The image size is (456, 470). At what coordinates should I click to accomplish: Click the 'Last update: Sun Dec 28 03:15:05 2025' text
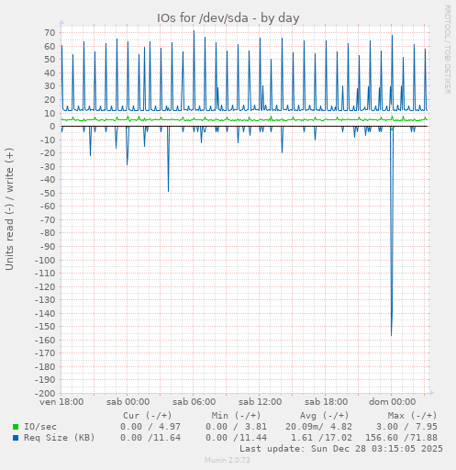[341, 449]
